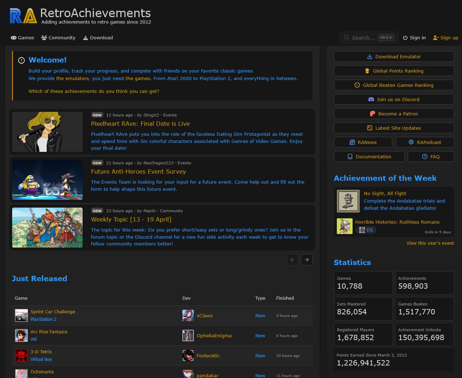The height and width of the screenshot is (378, 462).
Task: Open Pixelheart RAve news thumbnail
Action: (x=47, y=132)
